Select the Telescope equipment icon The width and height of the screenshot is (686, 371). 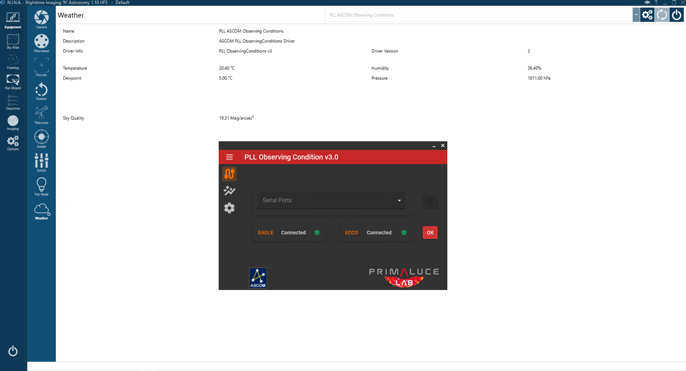41,115
